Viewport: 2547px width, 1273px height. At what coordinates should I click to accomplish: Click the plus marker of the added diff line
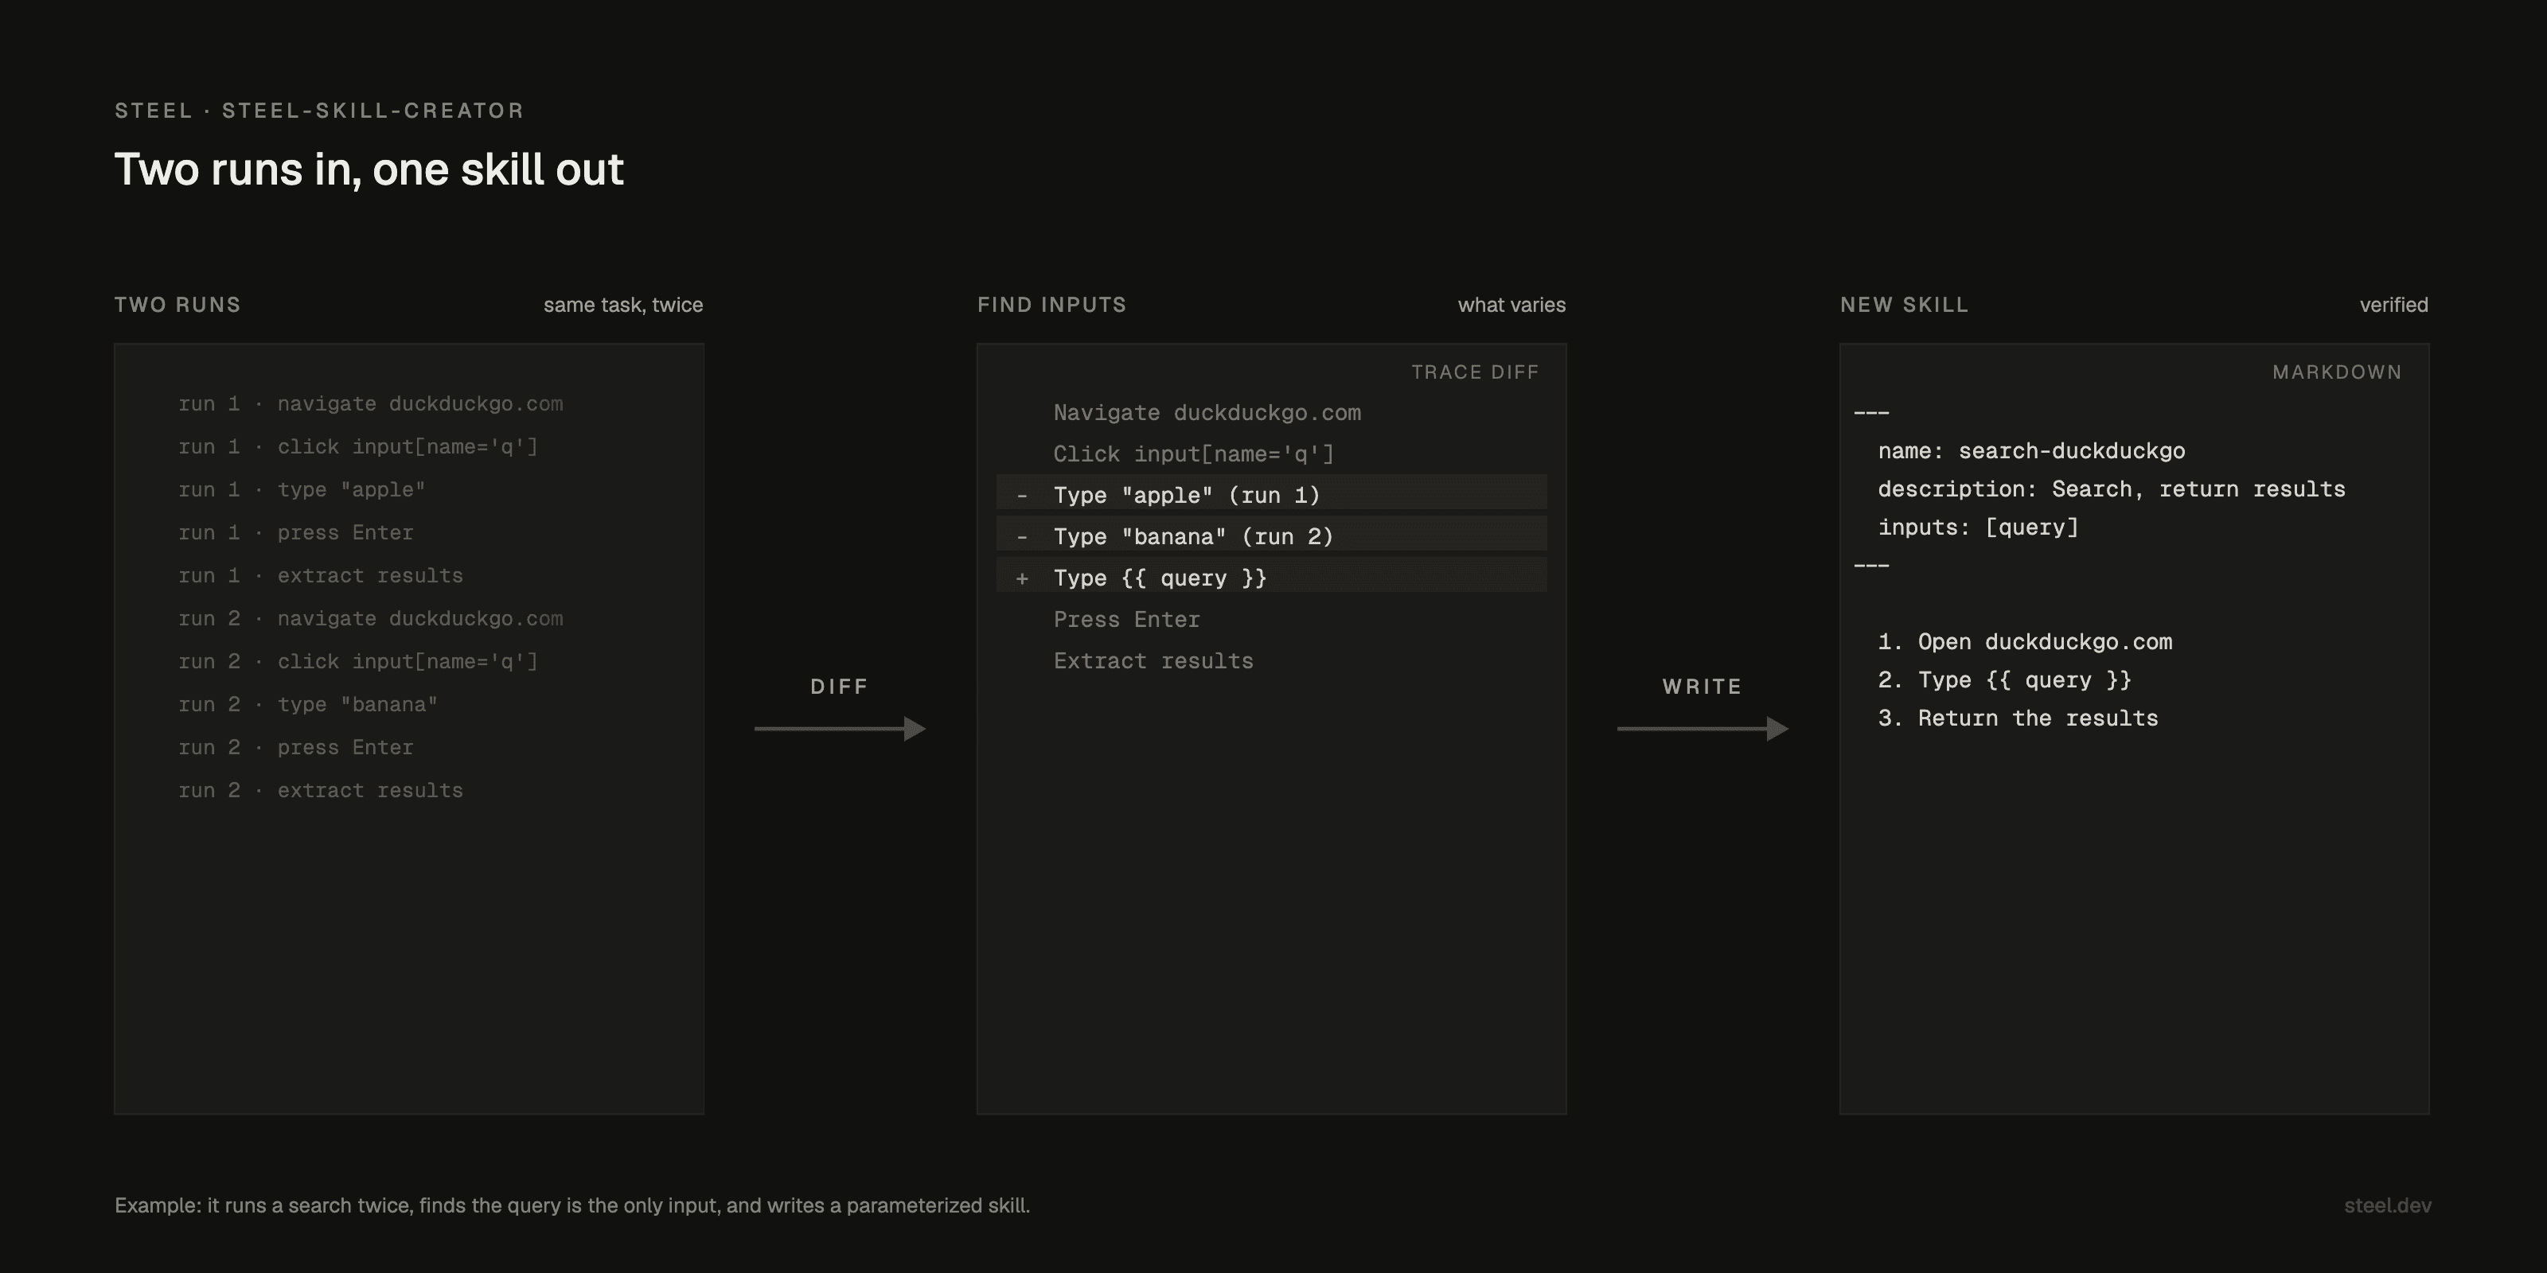click(x=1022, y=578)
